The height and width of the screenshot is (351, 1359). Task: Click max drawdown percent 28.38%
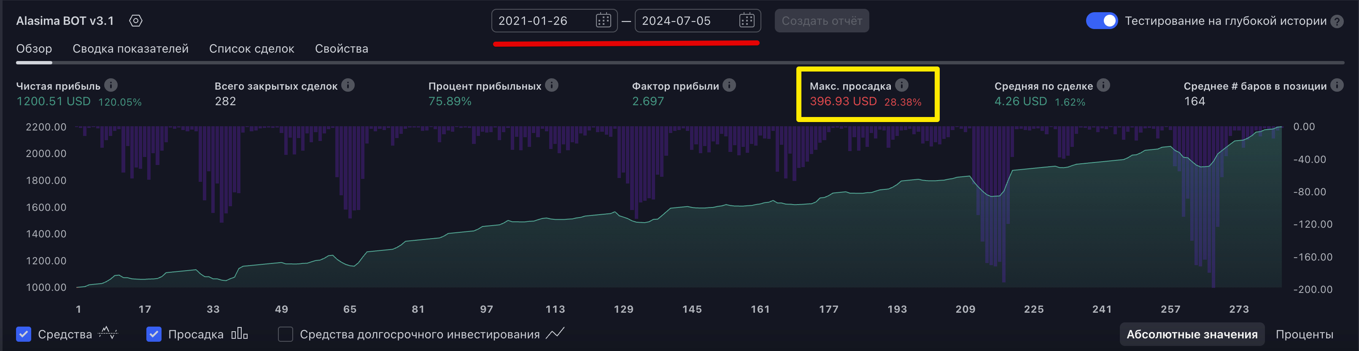click(903, 102)
